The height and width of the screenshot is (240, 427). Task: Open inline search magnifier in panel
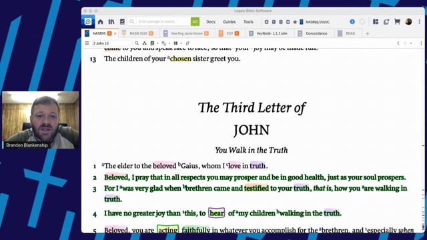point(136,43)
